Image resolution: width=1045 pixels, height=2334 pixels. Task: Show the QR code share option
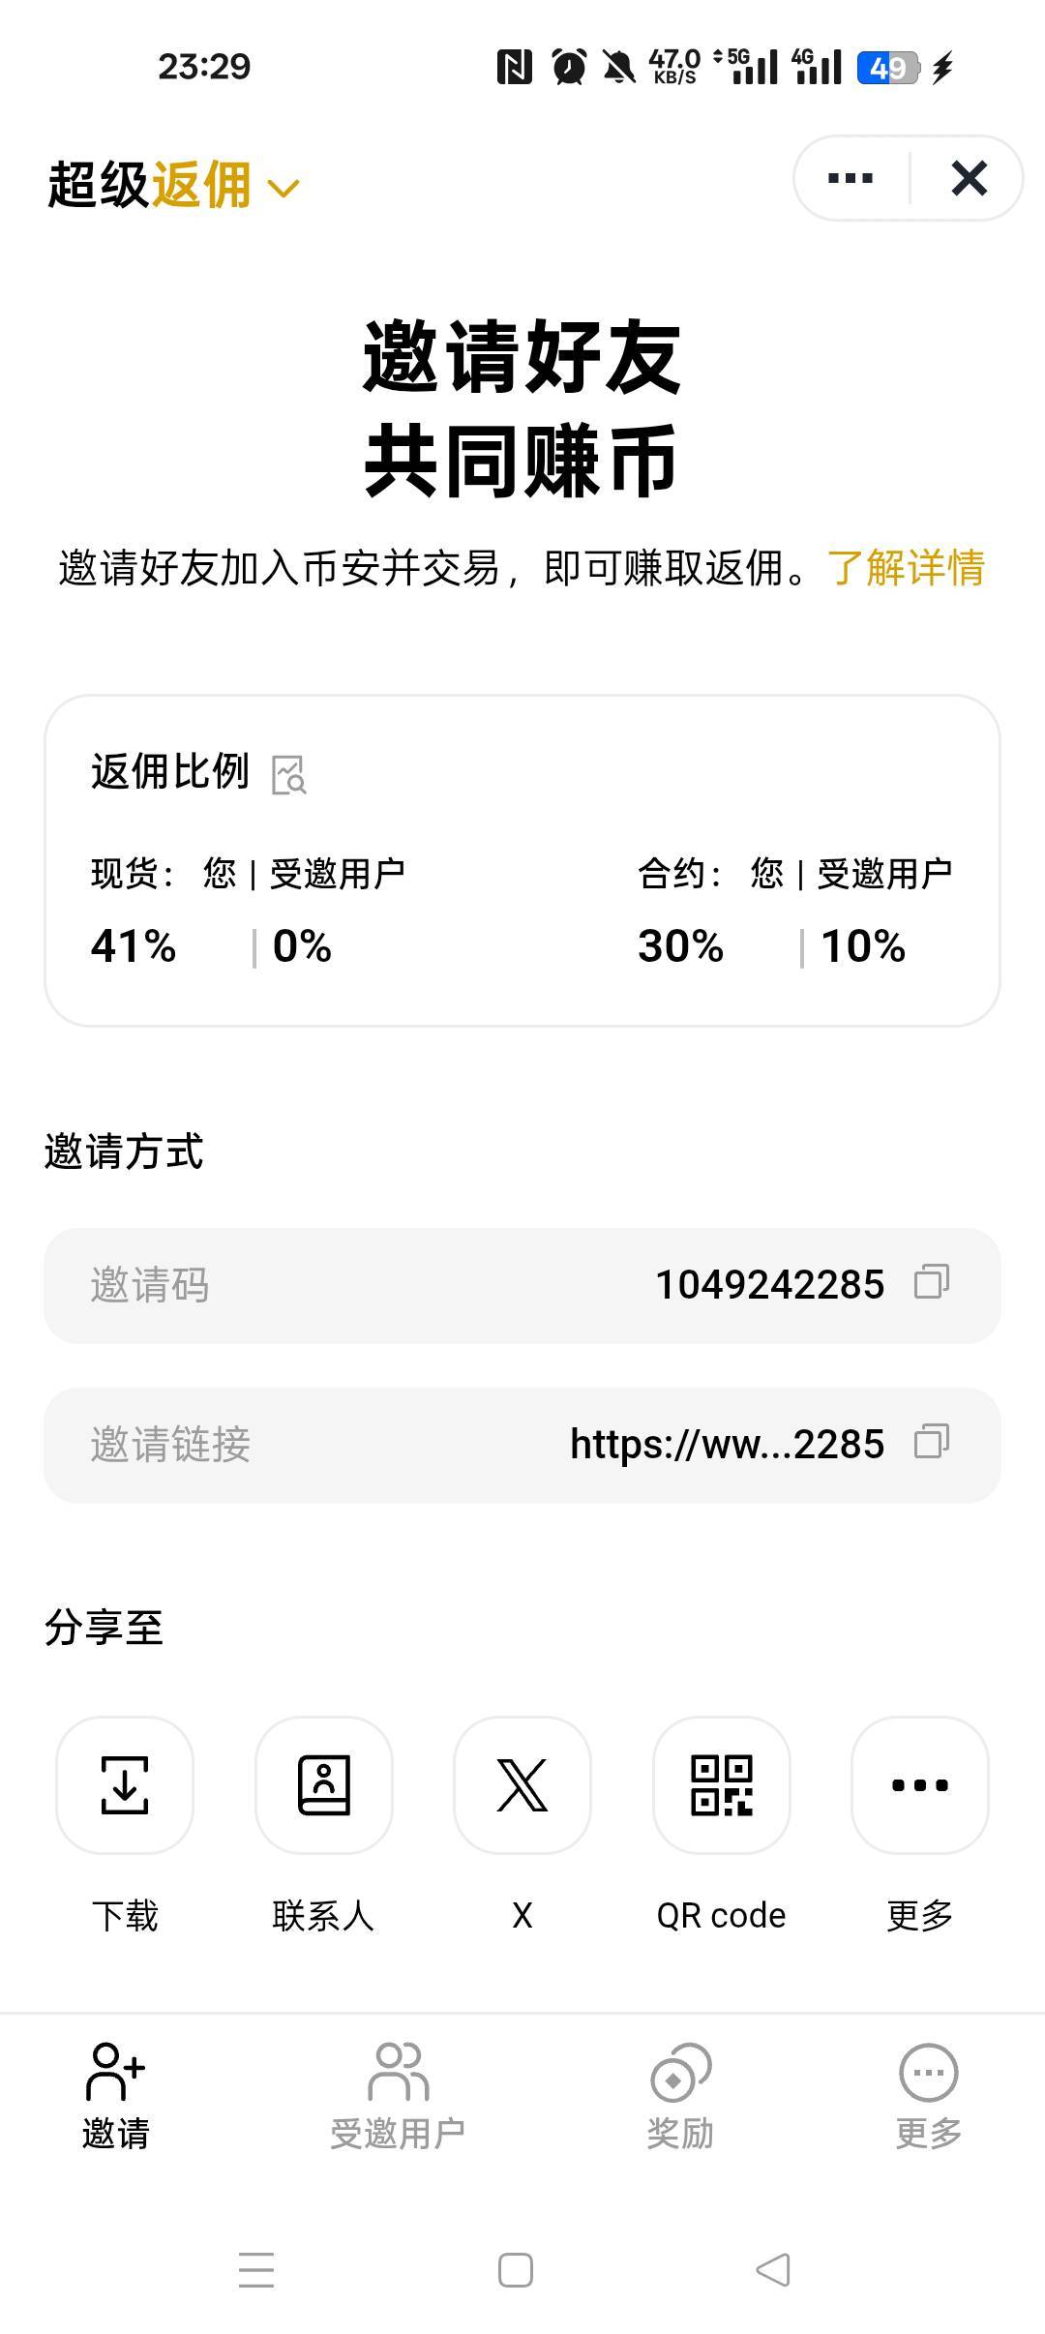tap(722, 1785)
